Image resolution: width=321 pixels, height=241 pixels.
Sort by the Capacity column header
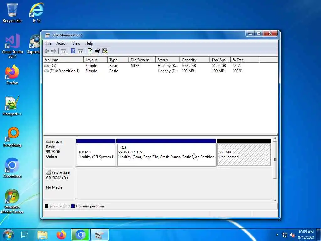coord(195,60)
